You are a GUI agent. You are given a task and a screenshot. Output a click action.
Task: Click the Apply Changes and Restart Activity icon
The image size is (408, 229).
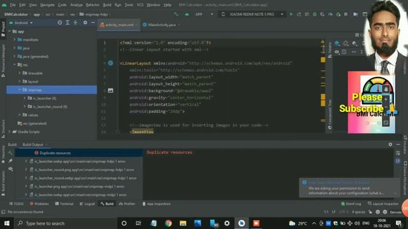tap(299, 14)
